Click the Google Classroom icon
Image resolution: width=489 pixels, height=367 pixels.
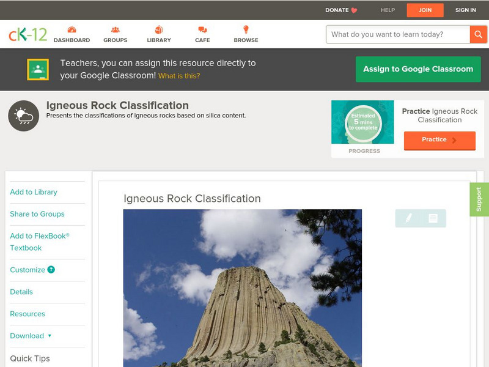[x=38, y=70]
